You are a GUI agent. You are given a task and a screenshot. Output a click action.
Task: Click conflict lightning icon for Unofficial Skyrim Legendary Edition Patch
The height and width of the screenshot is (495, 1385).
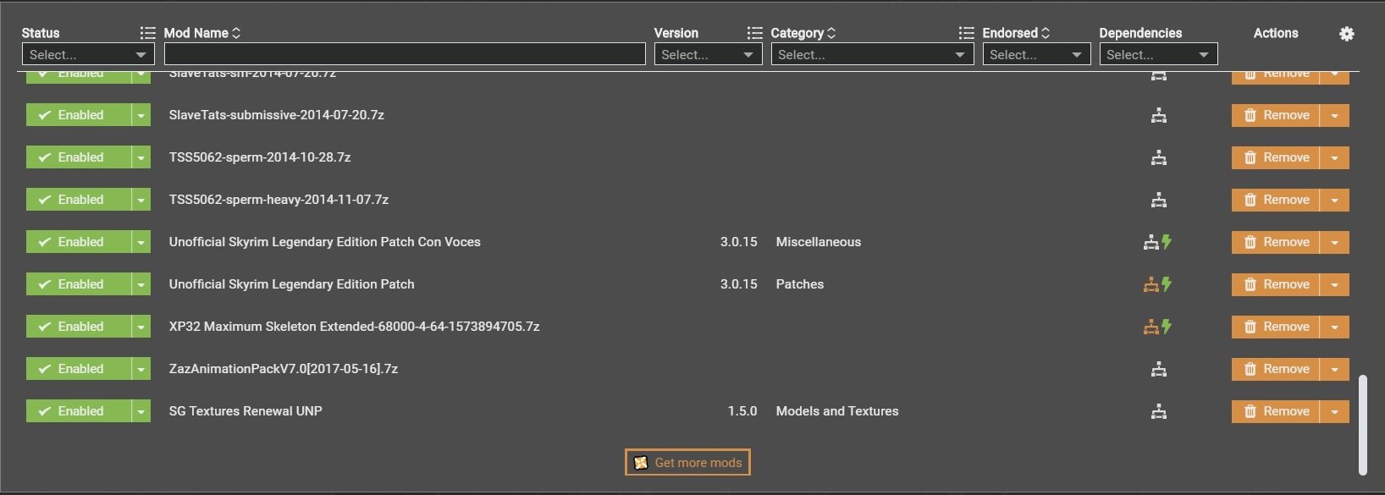coord(1167,284)
